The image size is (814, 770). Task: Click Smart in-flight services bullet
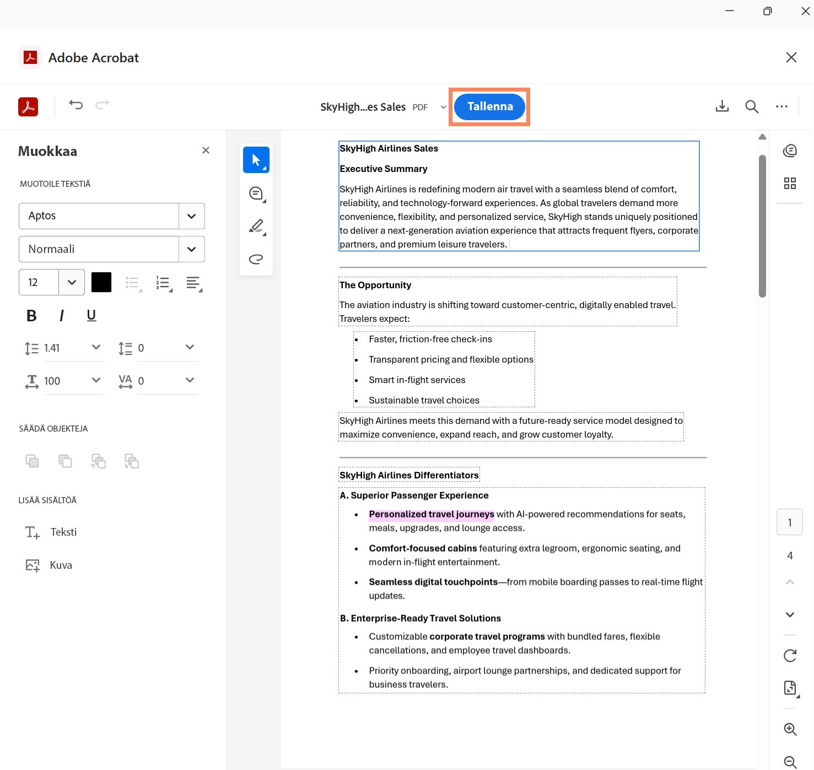[417, 380]
